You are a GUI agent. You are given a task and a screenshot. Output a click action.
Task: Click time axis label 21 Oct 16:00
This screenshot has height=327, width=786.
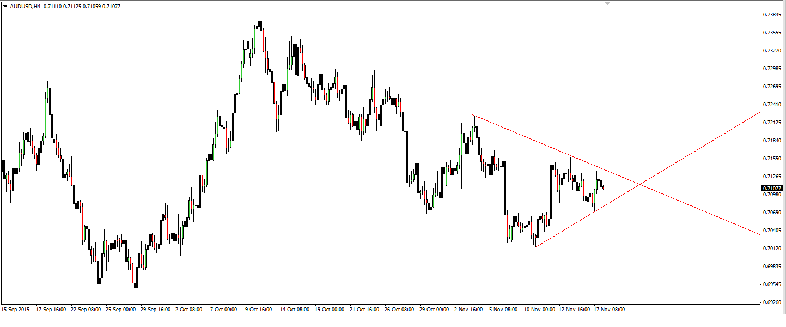click(x=364, y=309)
